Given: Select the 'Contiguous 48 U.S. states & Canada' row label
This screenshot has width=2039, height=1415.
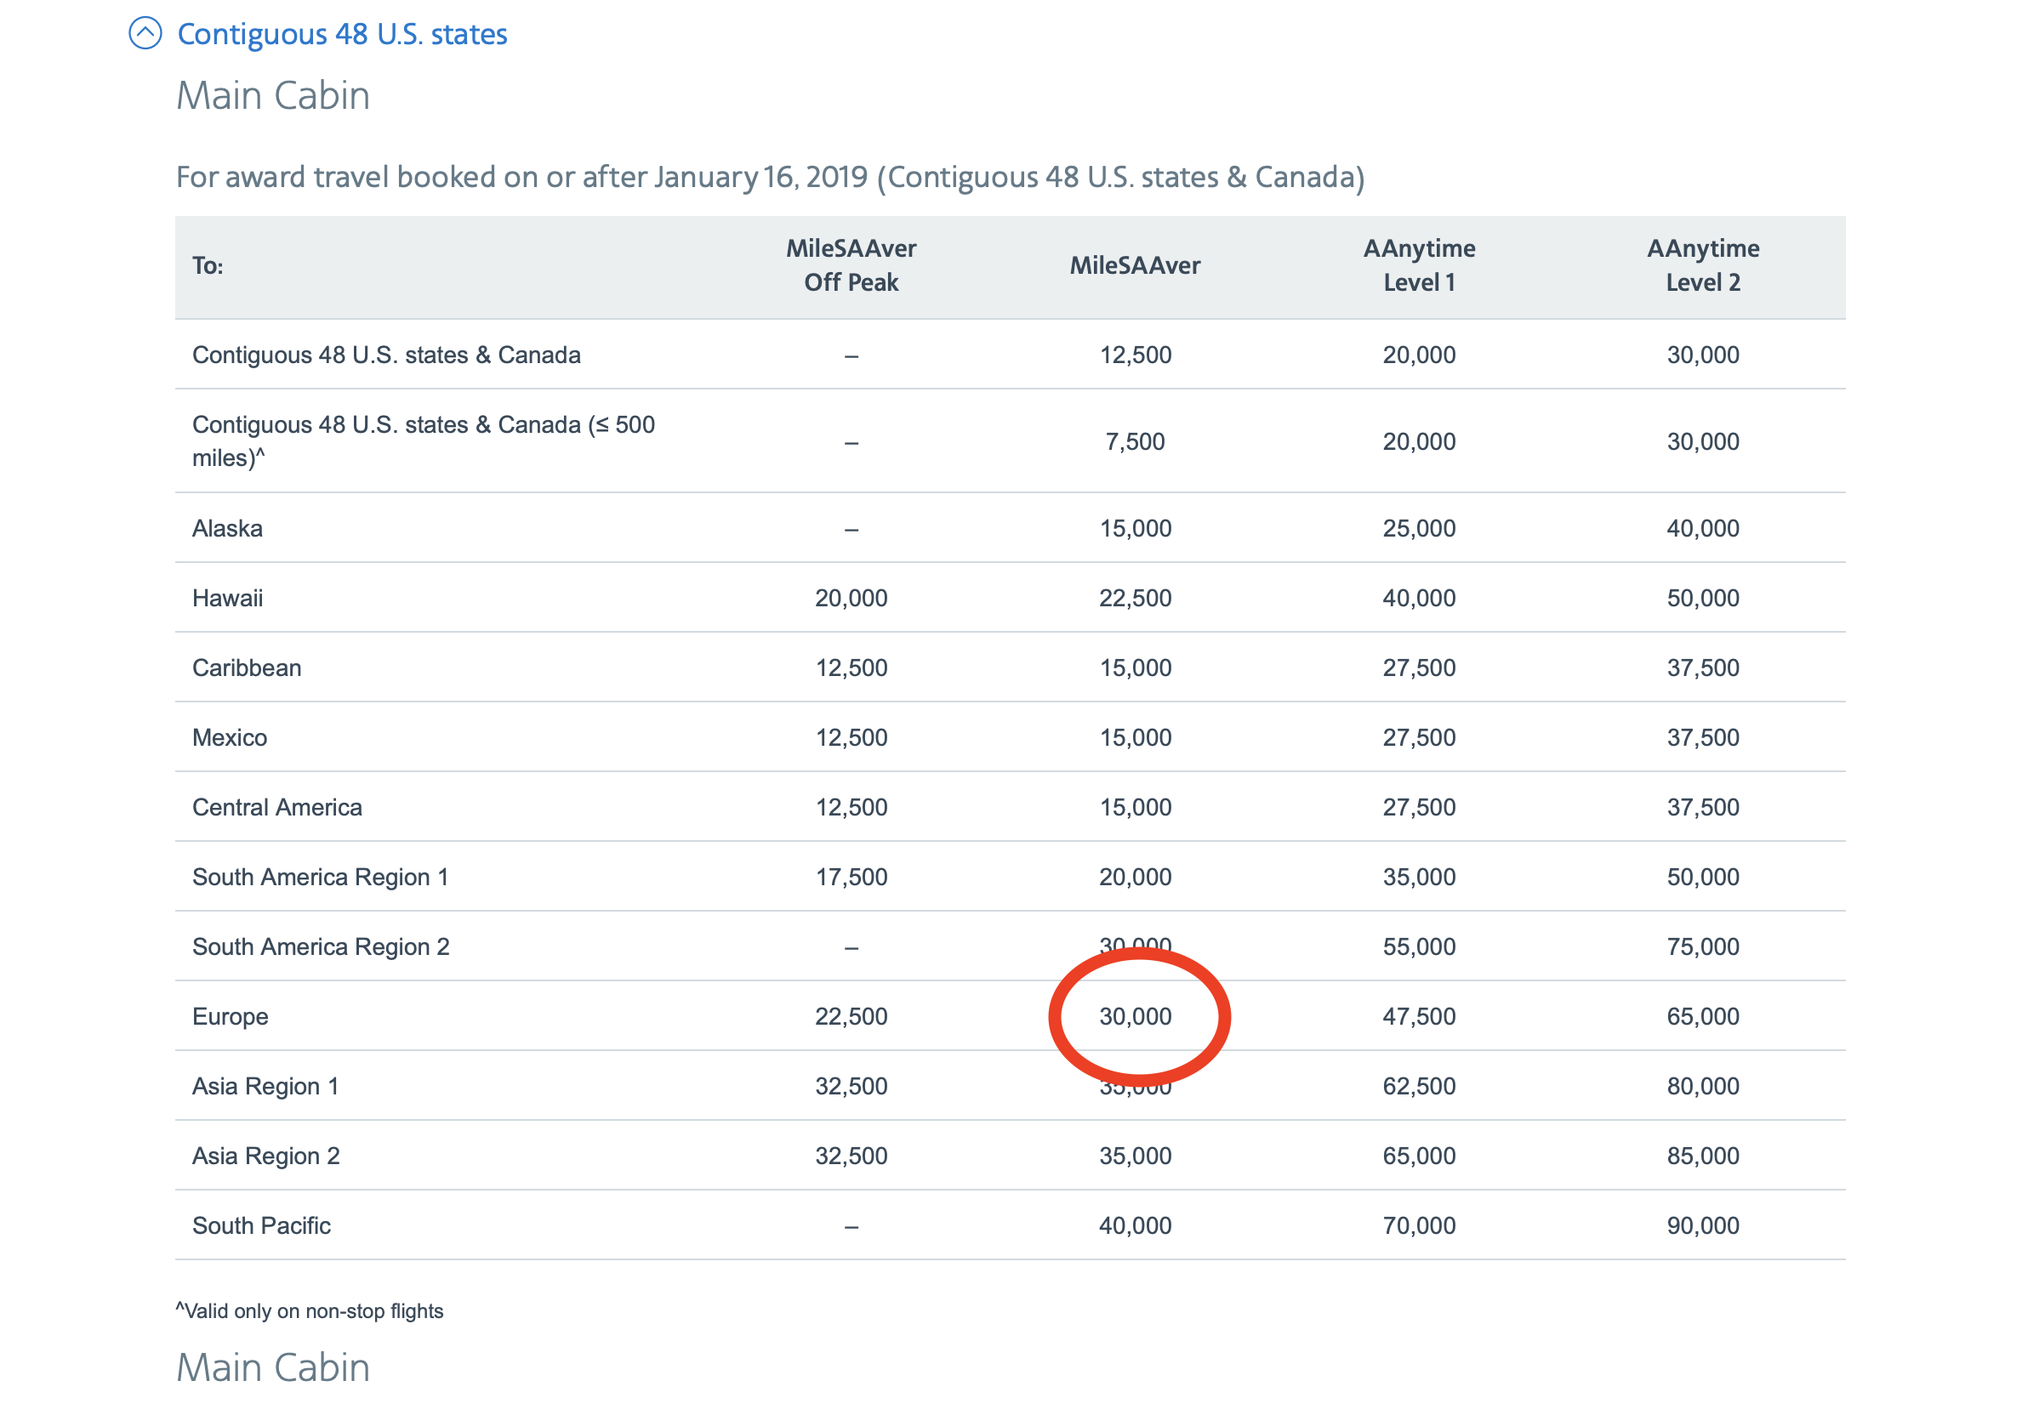Looking at the screenshot, I should pyautogui.click(x=387, y=355).
